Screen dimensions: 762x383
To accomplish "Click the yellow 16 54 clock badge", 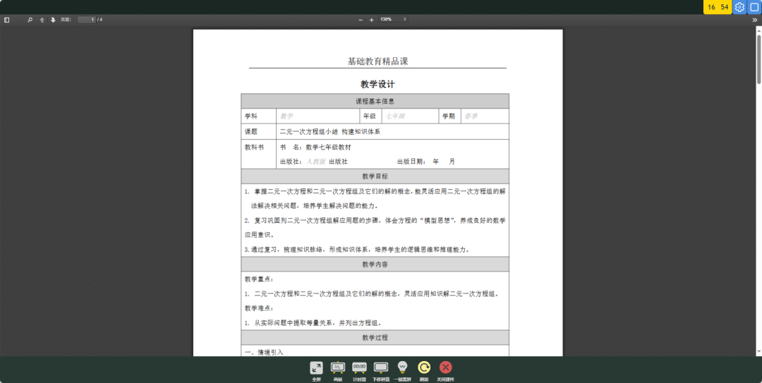I will coord(718,7).
